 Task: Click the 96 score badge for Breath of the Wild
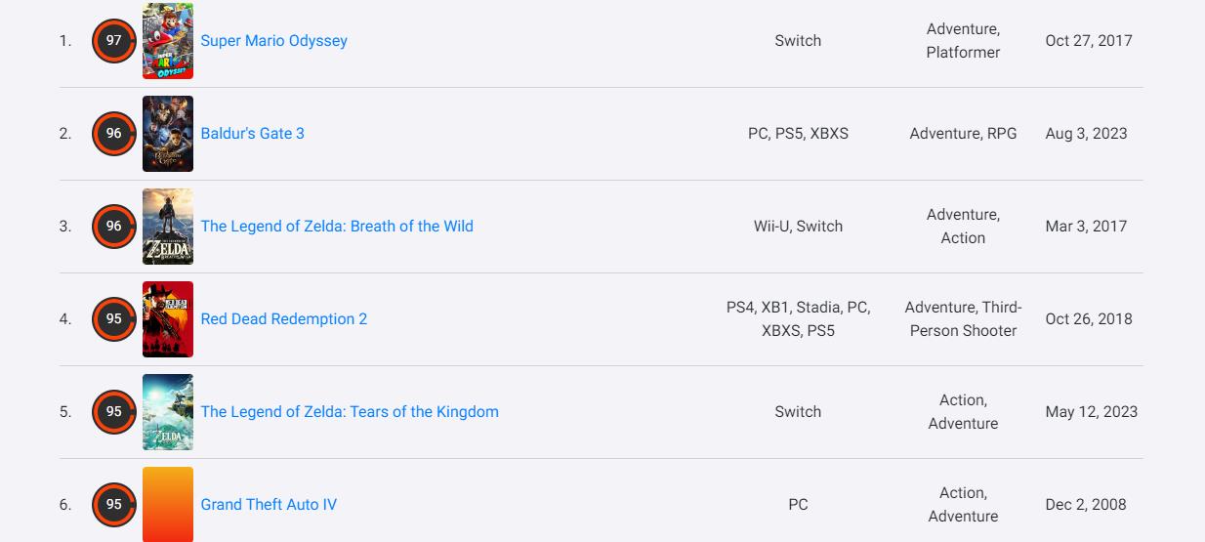pos(113,227)
